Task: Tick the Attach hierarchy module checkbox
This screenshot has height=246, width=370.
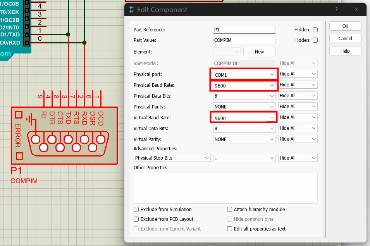Action: (x=230, y=209)
